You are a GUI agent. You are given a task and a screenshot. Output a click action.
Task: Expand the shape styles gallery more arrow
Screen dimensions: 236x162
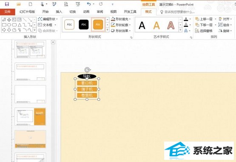coord(108,30)
